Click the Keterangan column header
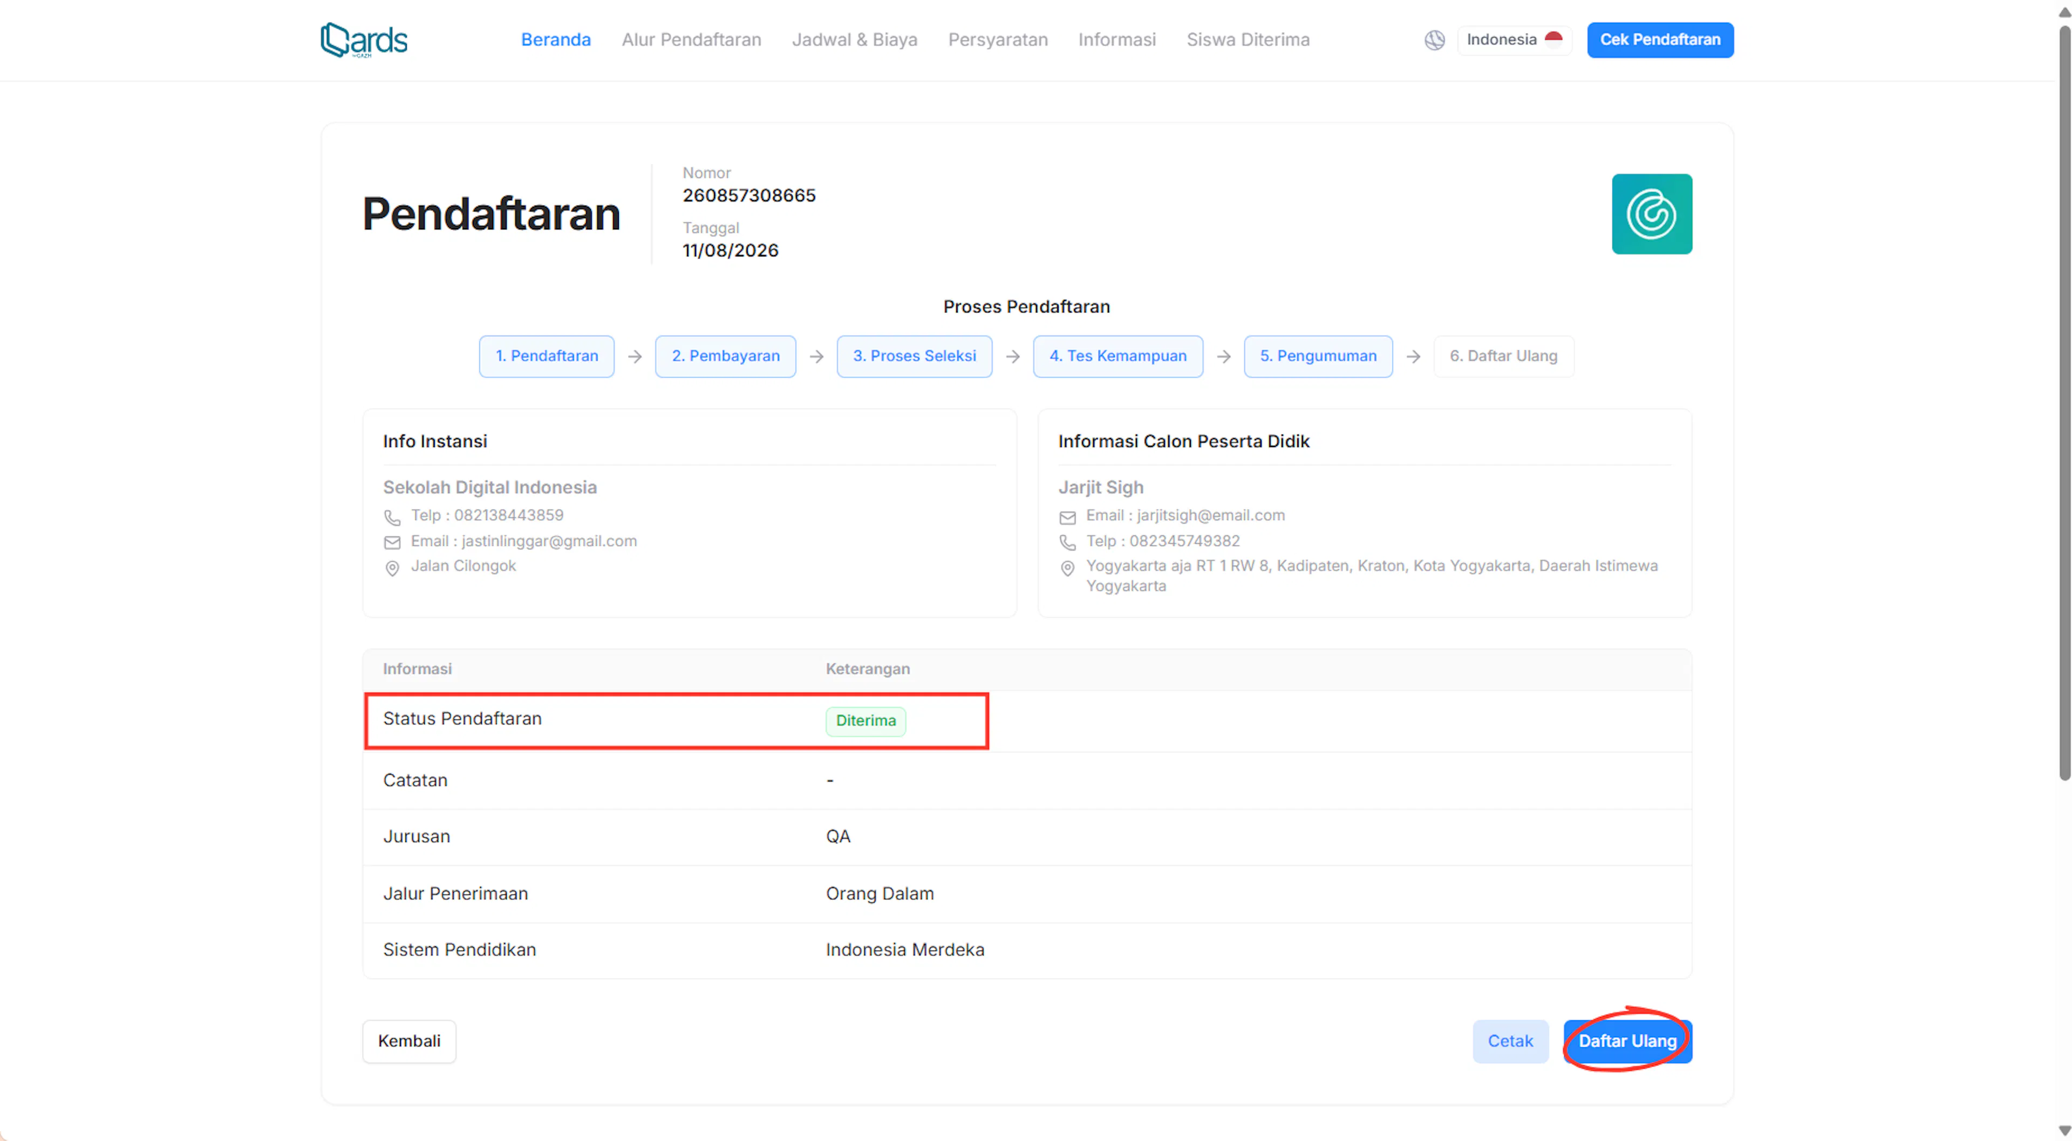The width and height of the screenshot is (2072, 1141). tap(868, 669)
